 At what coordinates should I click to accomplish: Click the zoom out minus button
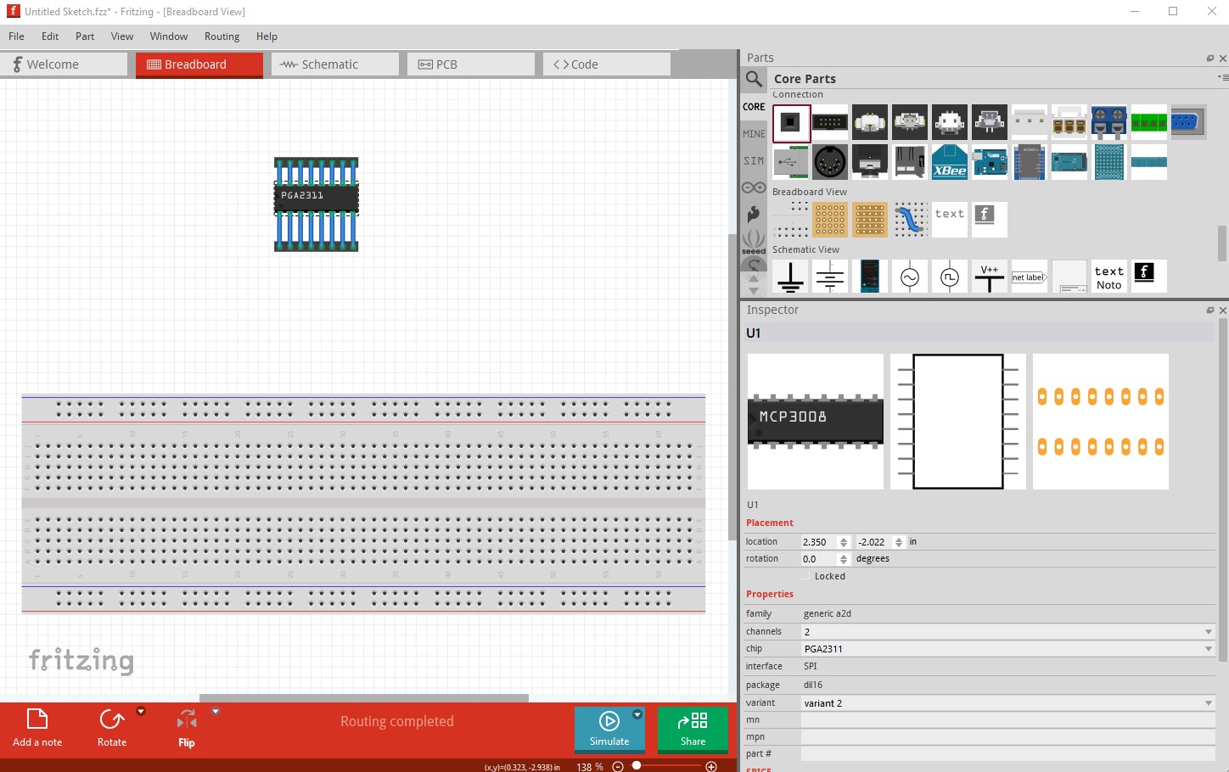point(618,766)
